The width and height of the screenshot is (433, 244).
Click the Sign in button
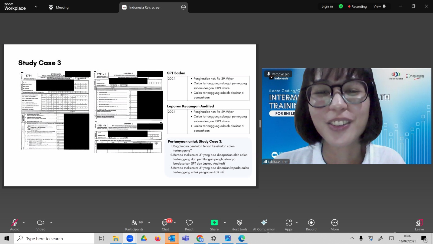point(327,6)
